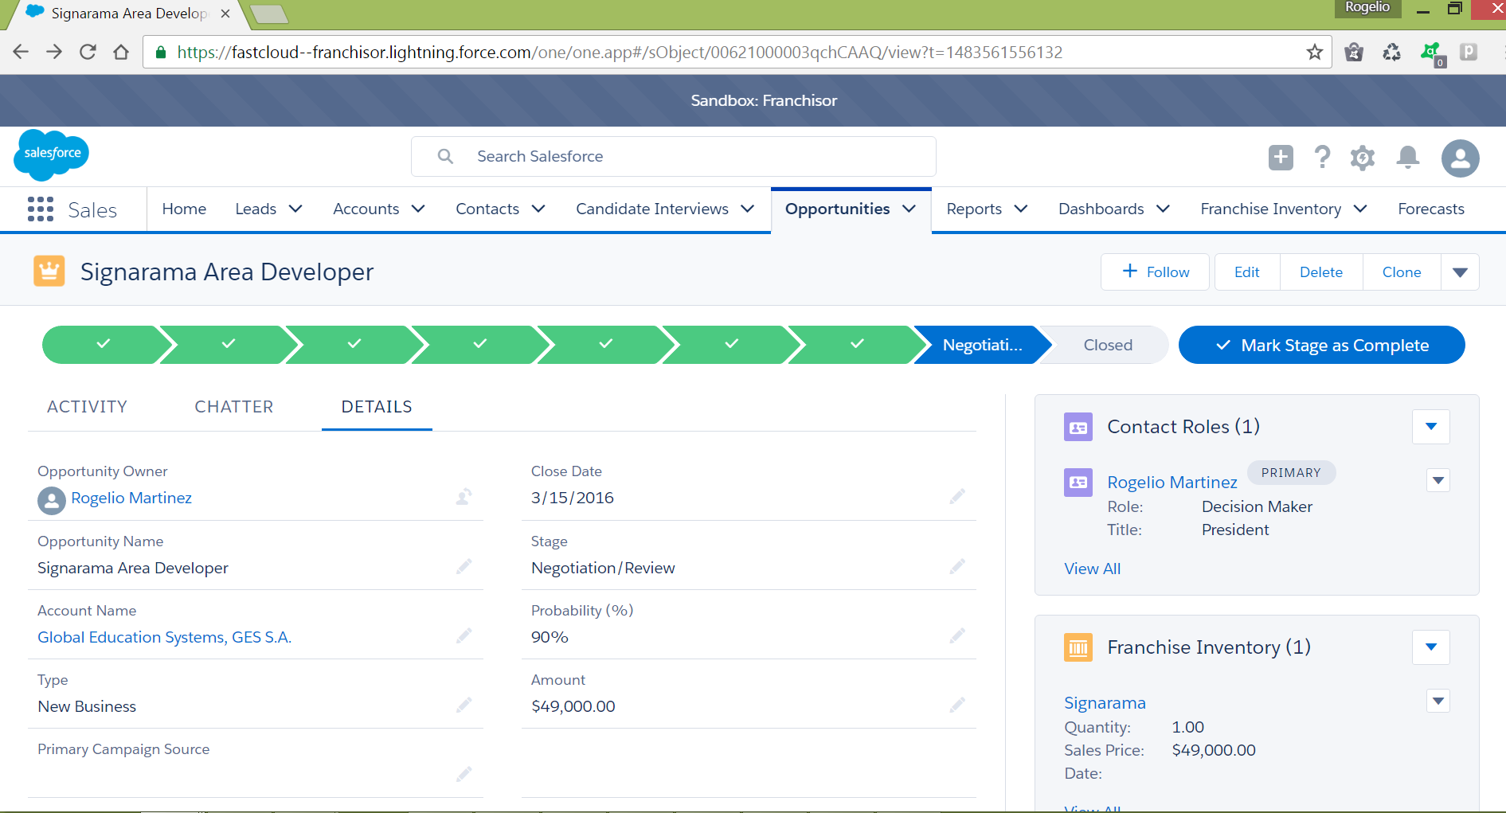Switch to the Chatter tab
Viewport: 1506px width, 813px height.
234,407
